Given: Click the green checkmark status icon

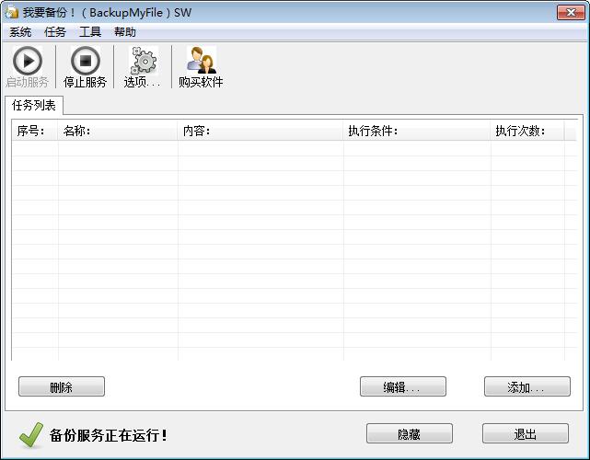Looking at the screenshot, I should pyautogui.click(x=31, y=435).
